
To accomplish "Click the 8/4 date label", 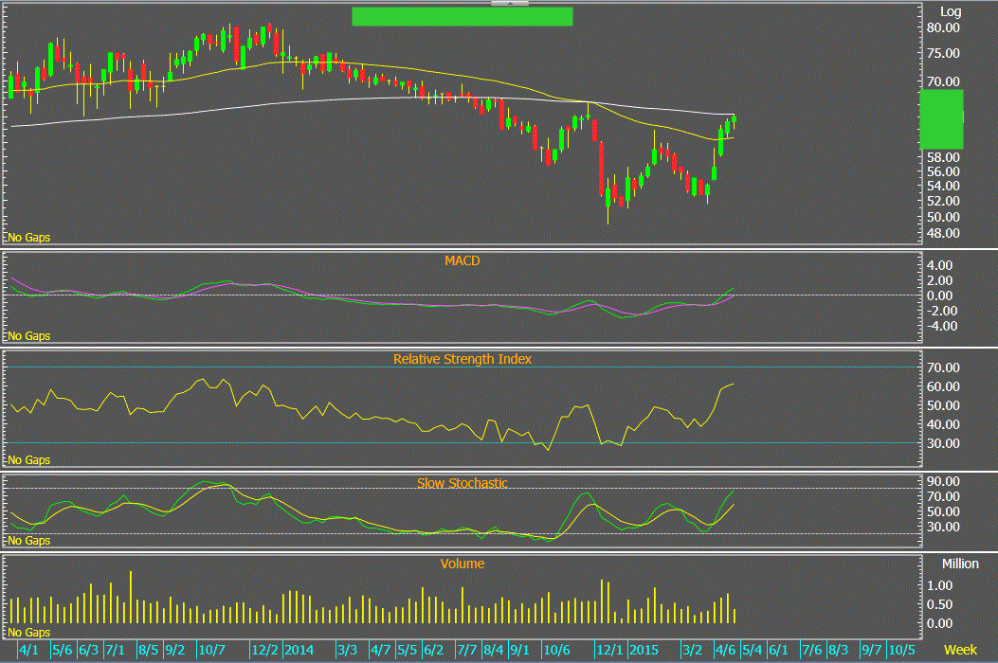I will tap(493, 650).
